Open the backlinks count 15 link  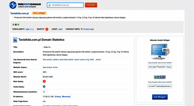click(x=44, y=92)
